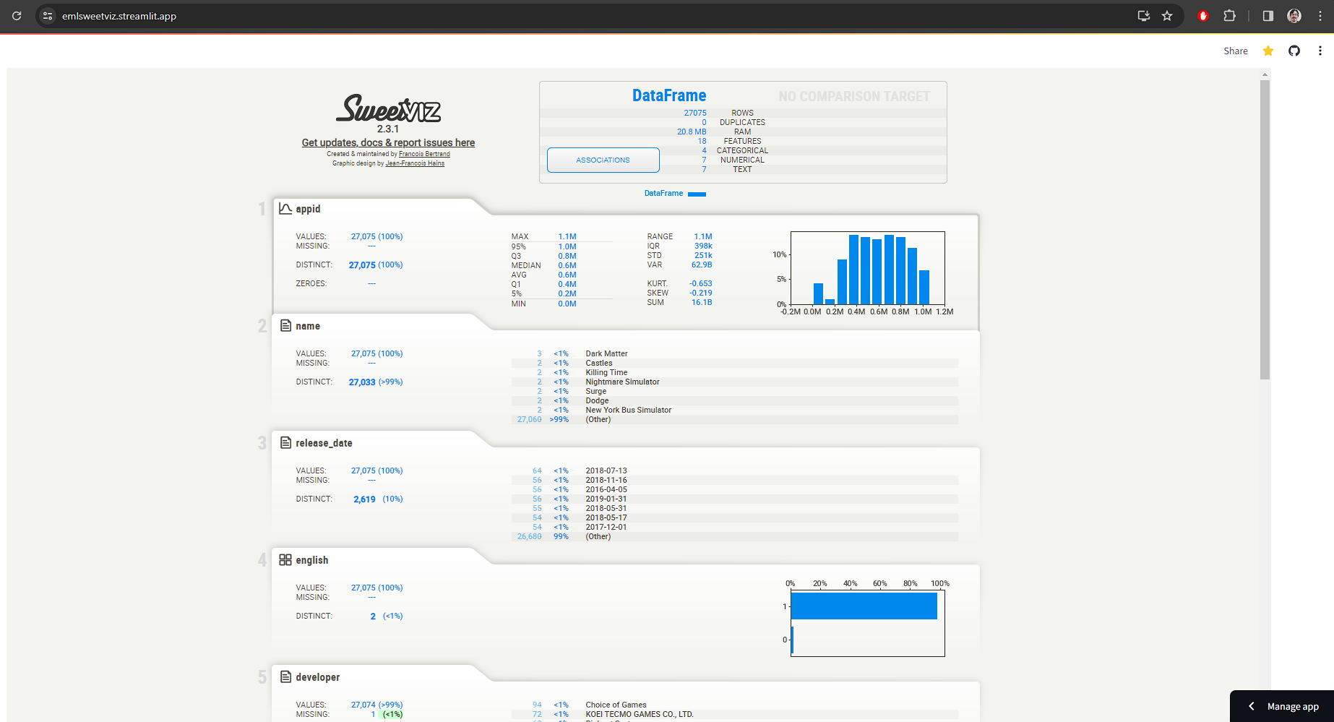Click the text document icon beside name
The image size is (1334, 722).
[x=285, y=326]
